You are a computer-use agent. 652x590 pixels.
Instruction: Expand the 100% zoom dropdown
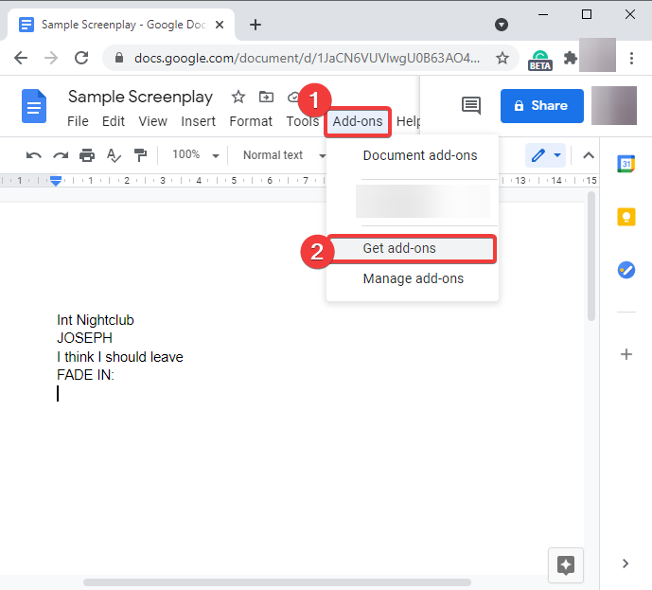click(x=196, y=155)
